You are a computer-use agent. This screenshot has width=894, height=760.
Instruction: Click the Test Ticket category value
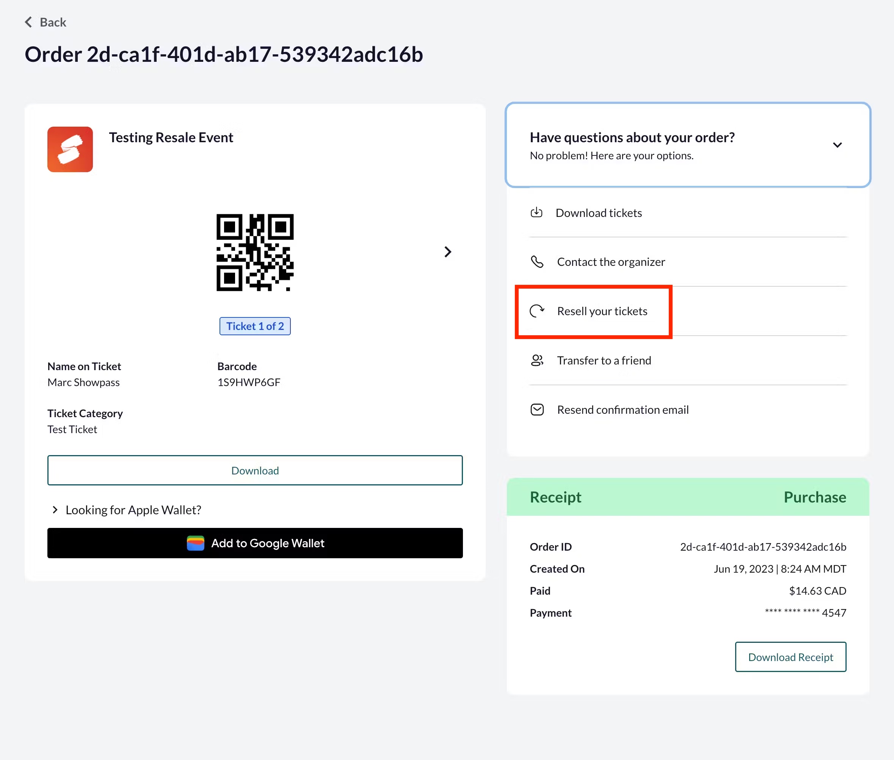pyautogui.click(x=72, y=430)
